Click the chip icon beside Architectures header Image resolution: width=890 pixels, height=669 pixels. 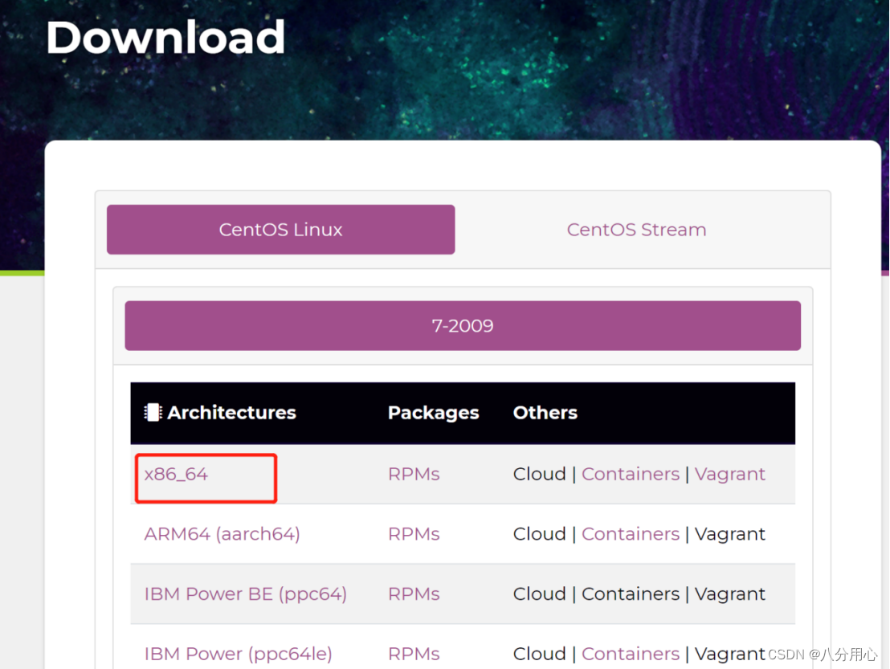153,413
